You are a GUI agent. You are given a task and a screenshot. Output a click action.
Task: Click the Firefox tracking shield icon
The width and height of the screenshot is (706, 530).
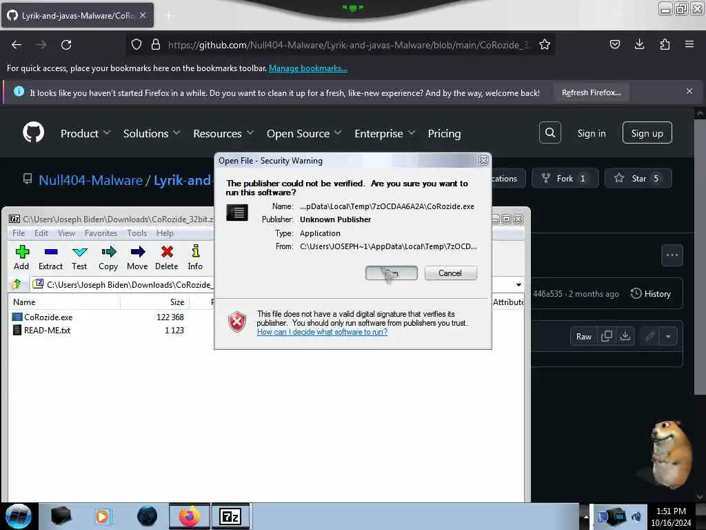point(137,45)
